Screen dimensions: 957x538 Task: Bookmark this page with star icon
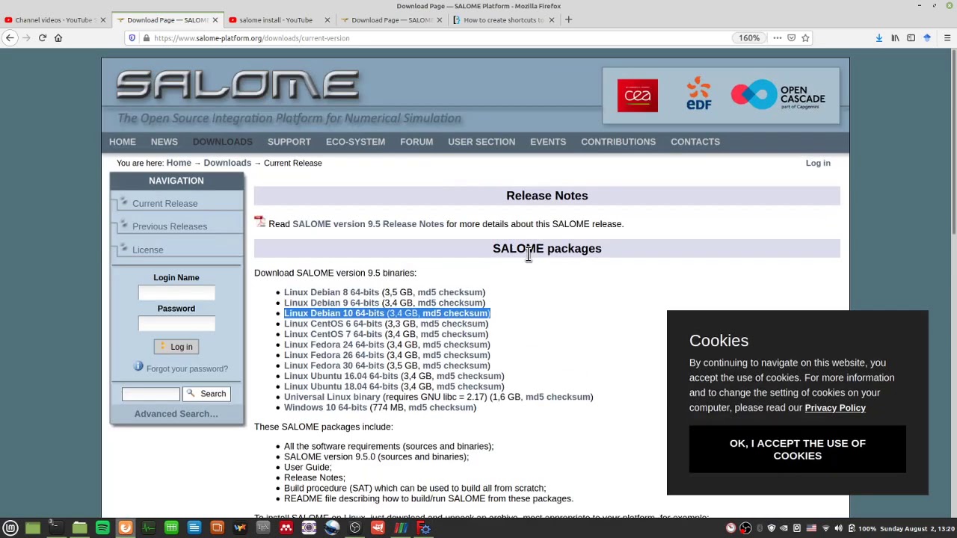coord(806,38)
